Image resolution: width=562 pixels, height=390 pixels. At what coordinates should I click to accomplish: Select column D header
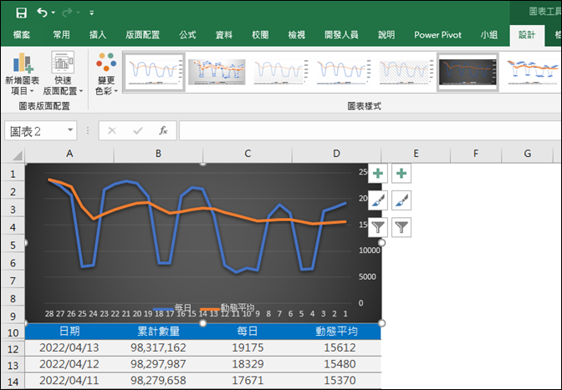point(336,154)
